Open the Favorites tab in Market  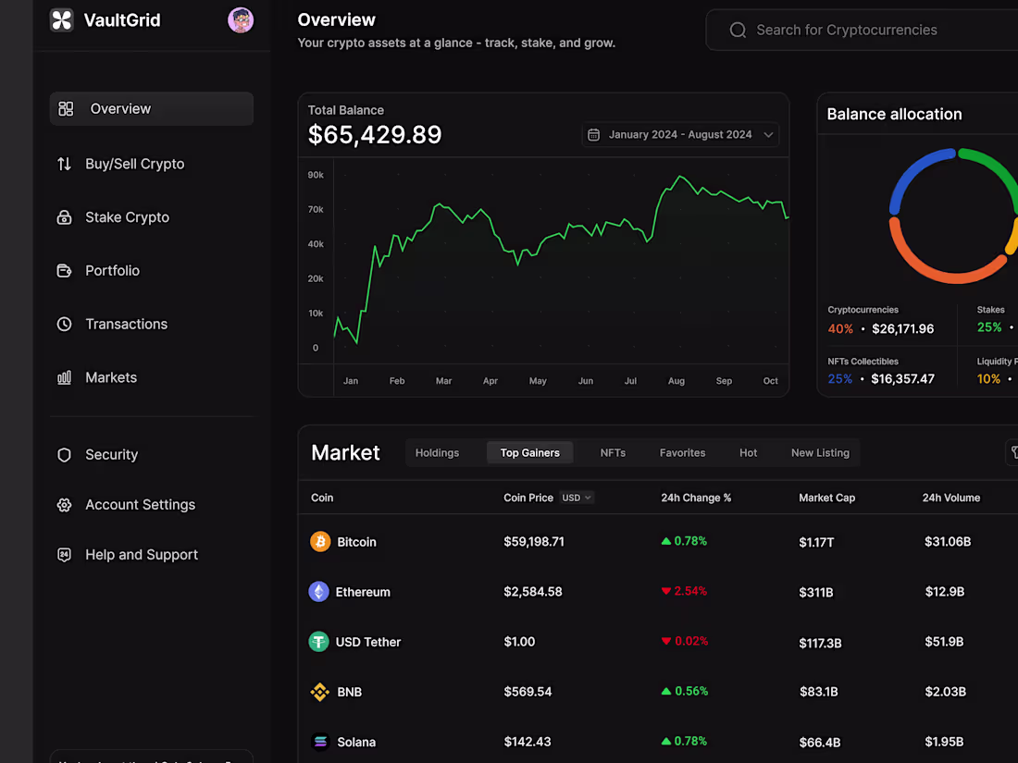682,452
